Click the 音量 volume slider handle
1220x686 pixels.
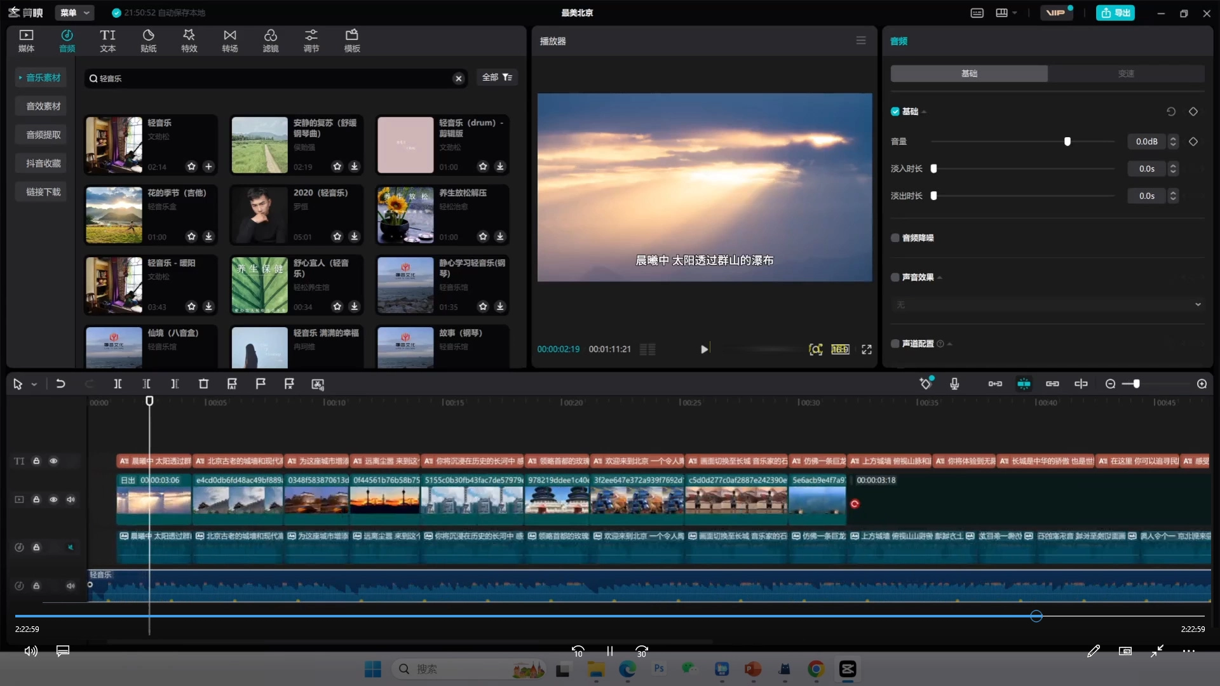1067,142
